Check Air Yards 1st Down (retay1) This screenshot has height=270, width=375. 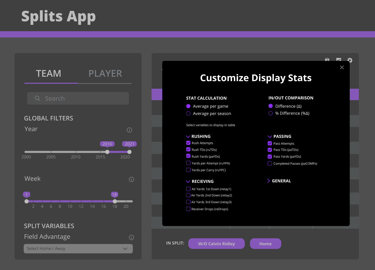[188, 189]
